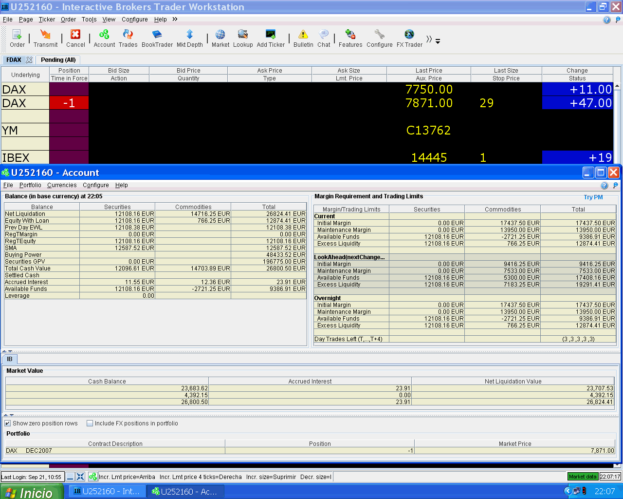
Task: Close the FDAX tab with its X
Action: tap(29, 60)
